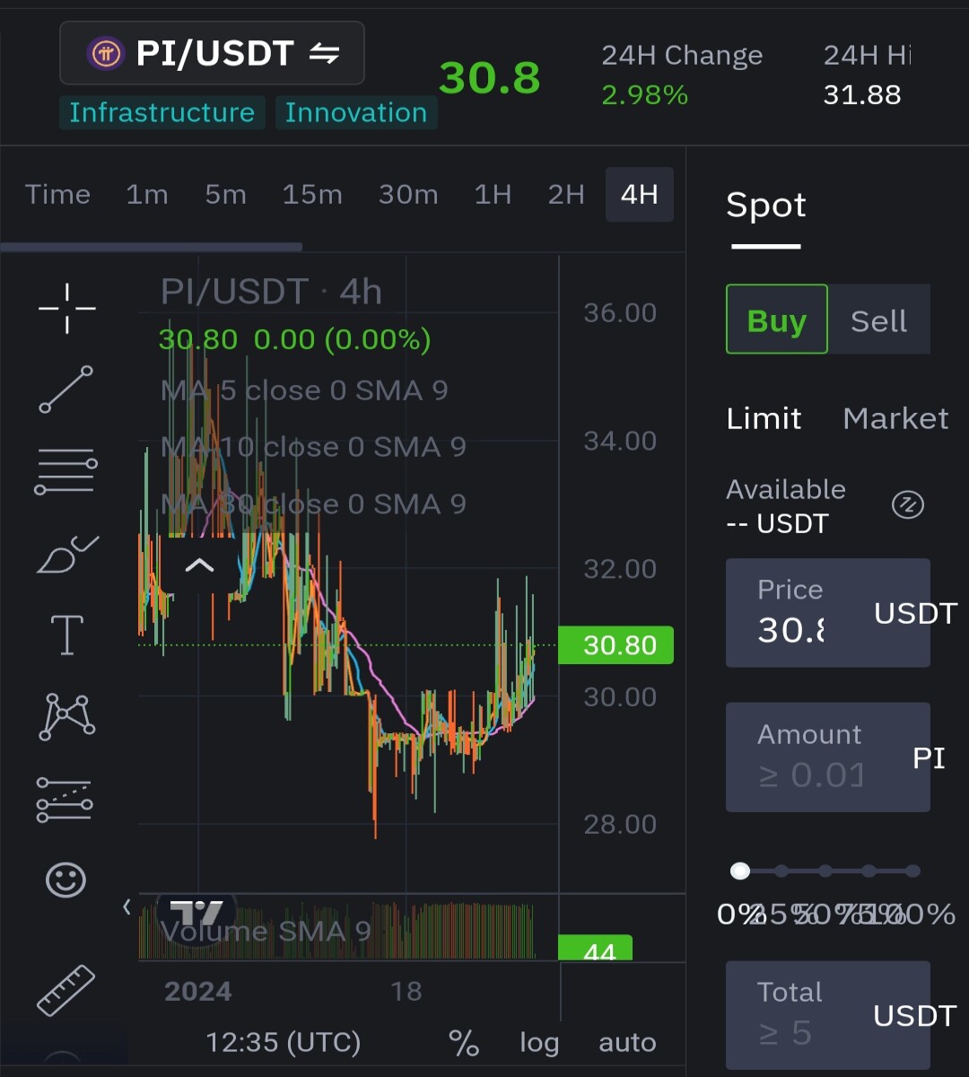Collapse the volume pane with the left arrow
This screenshot has height=1077, width=969.
[x=127, y=907]
